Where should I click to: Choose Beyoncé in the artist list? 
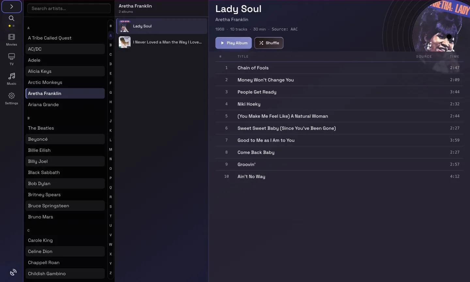tap(65, 139)
